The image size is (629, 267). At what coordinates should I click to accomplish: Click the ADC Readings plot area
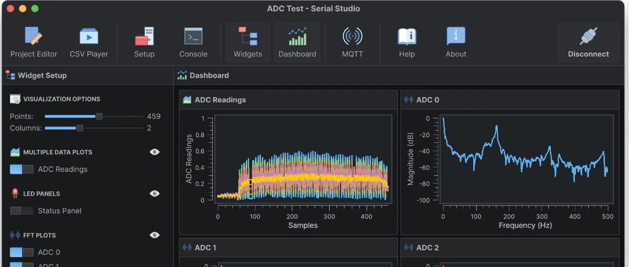click(303, 159)
